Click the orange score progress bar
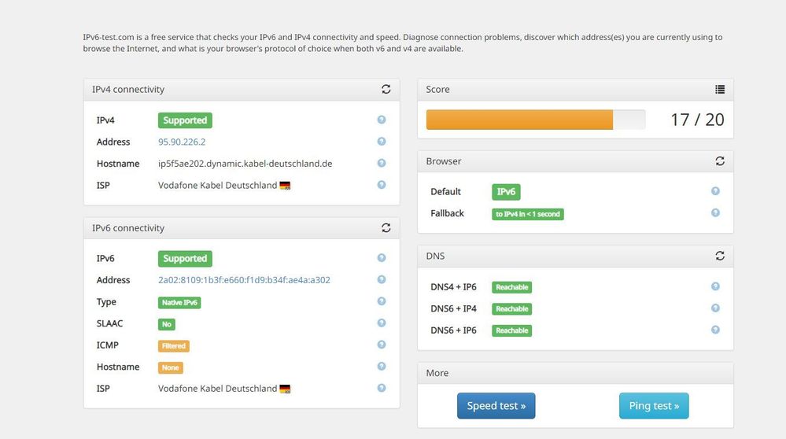The width and height of the screenshot is (786, 439). tap(519, 120)
